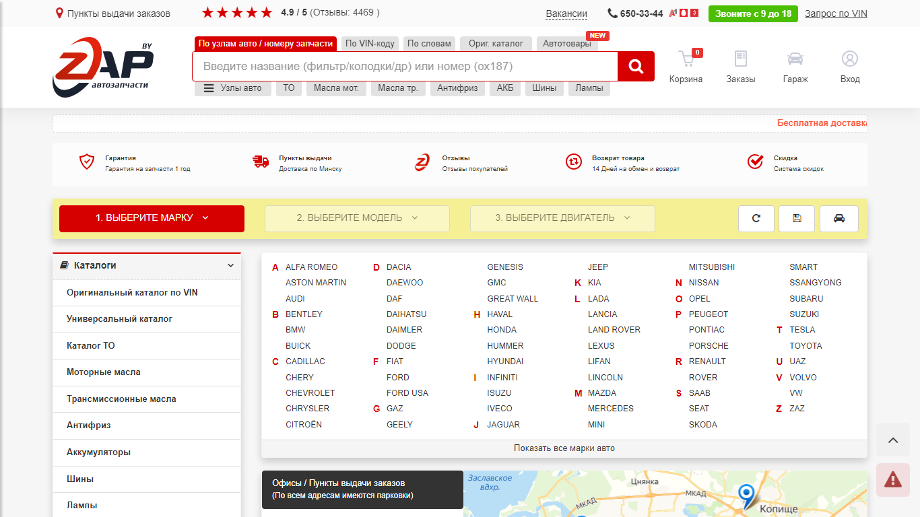
Task: Open the Заказы orders icon
Action: pos(741,59)
